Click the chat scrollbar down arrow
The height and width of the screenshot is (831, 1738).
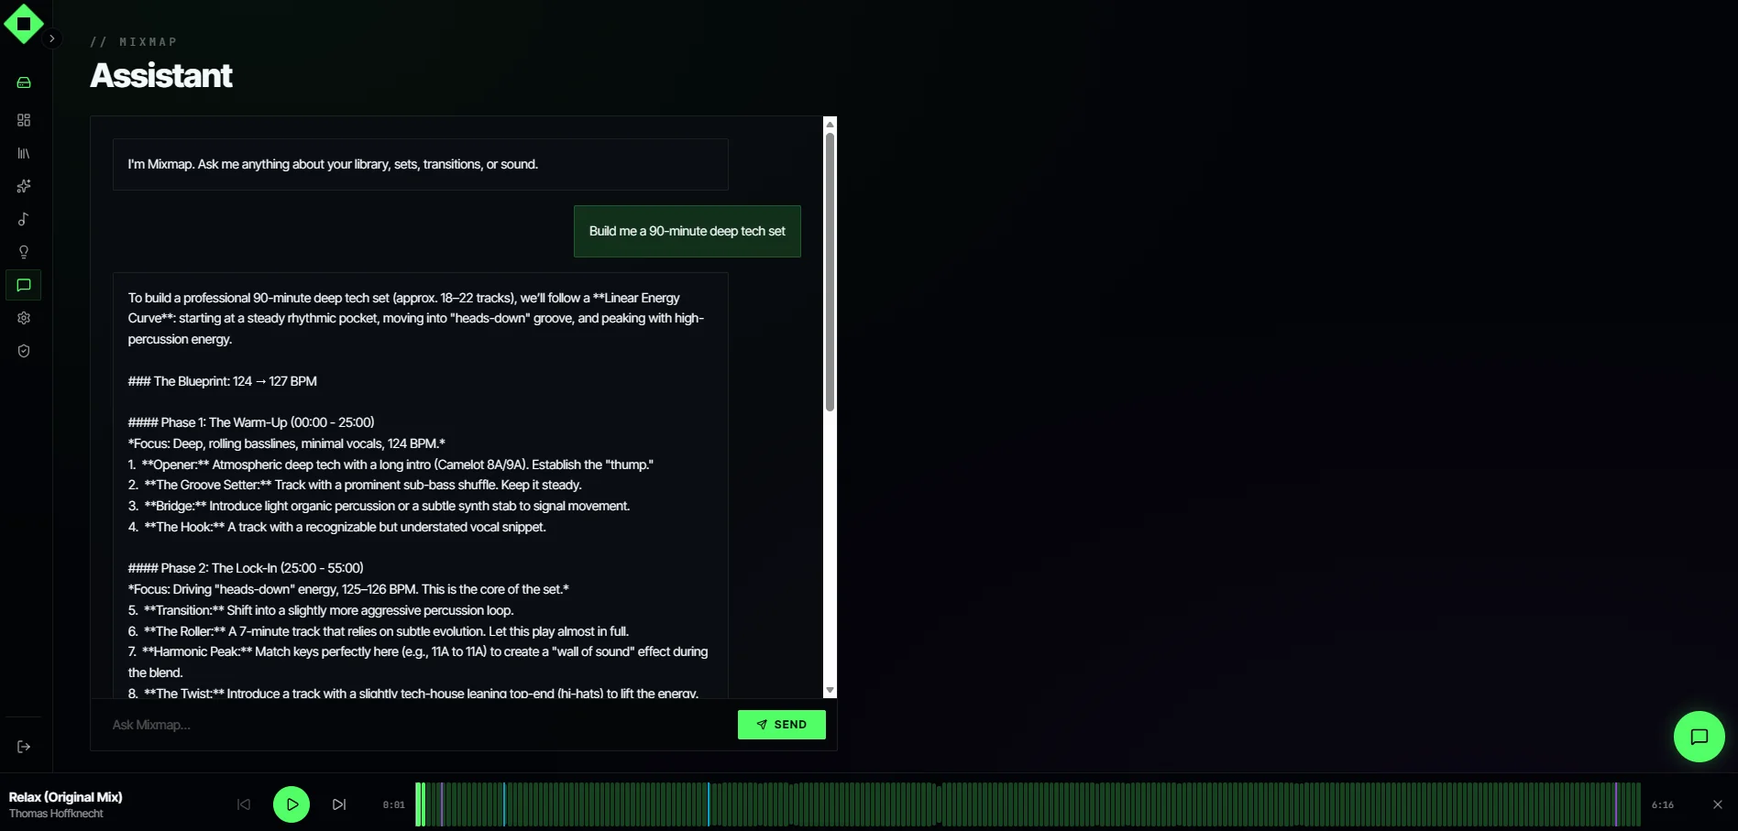coord(830,691)
